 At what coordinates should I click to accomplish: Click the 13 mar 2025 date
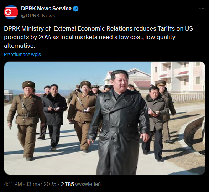coord(41,184)
